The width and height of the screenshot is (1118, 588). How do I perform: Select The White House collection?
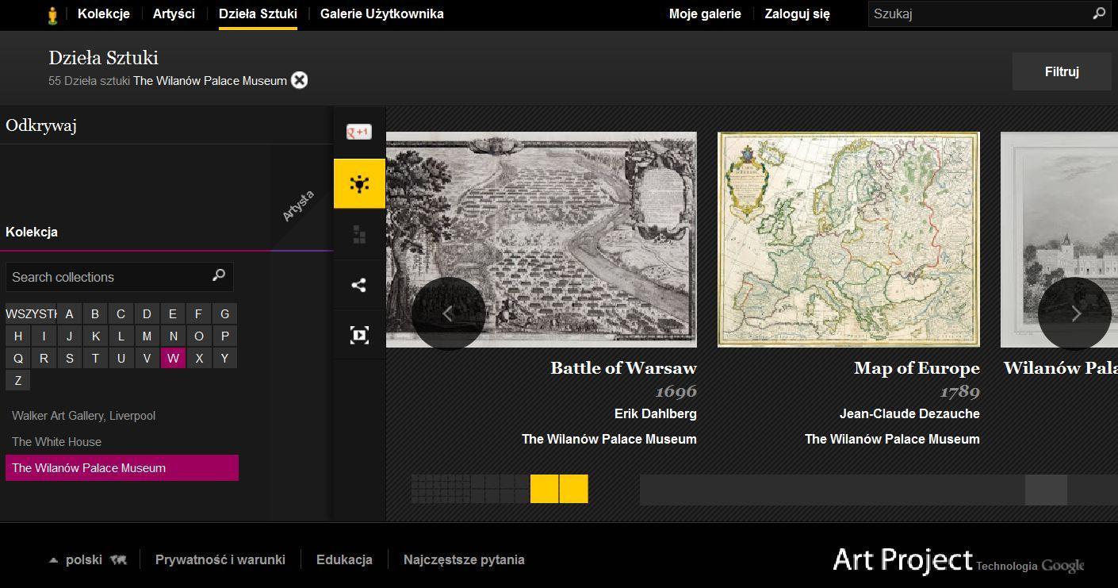(x=56, y=442)
